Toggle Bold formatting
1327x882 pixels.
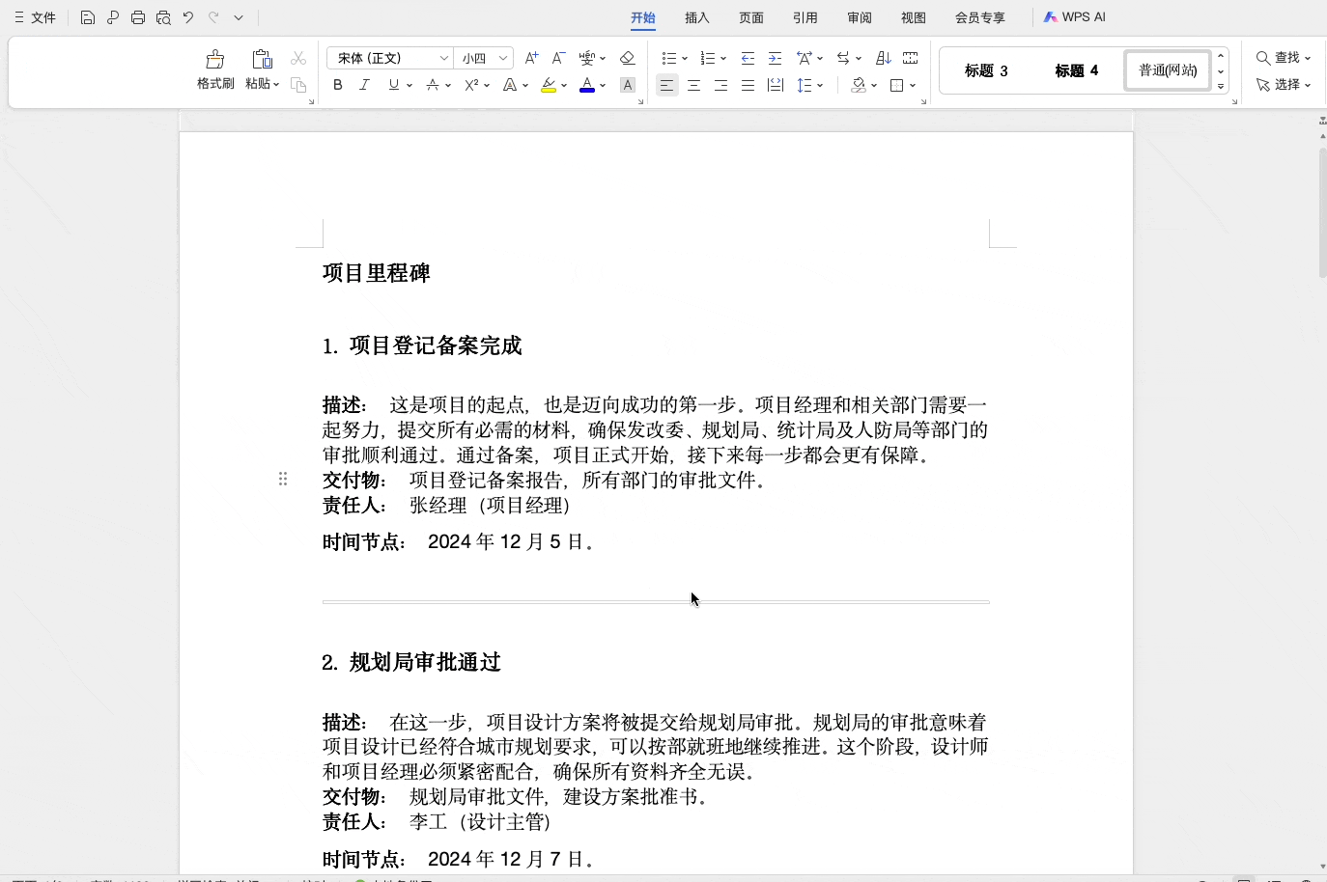click(338, 85)
